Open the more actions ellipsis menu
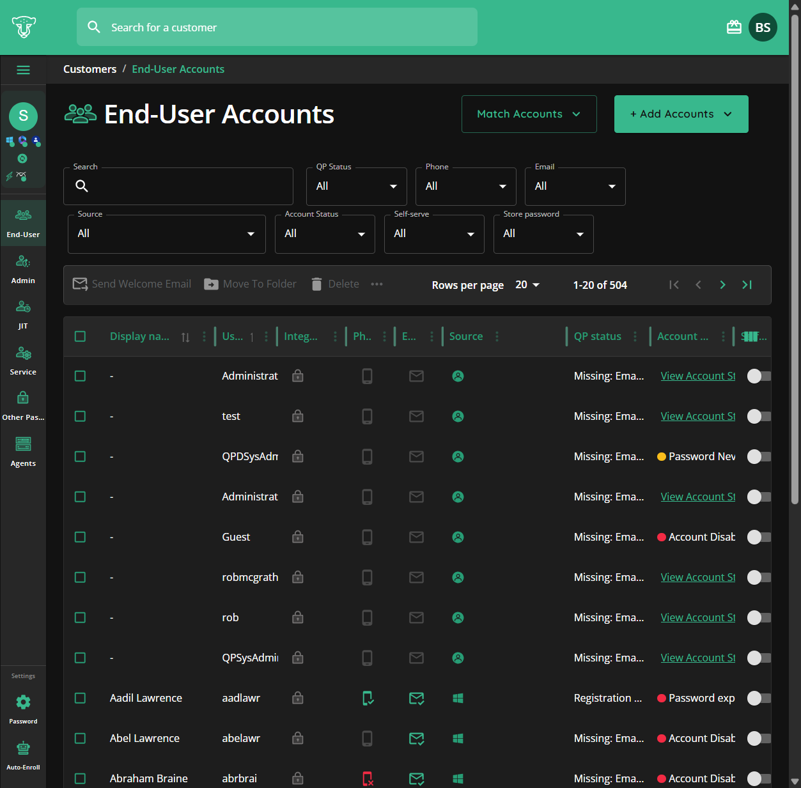801x788 pixels. (377, 284)
